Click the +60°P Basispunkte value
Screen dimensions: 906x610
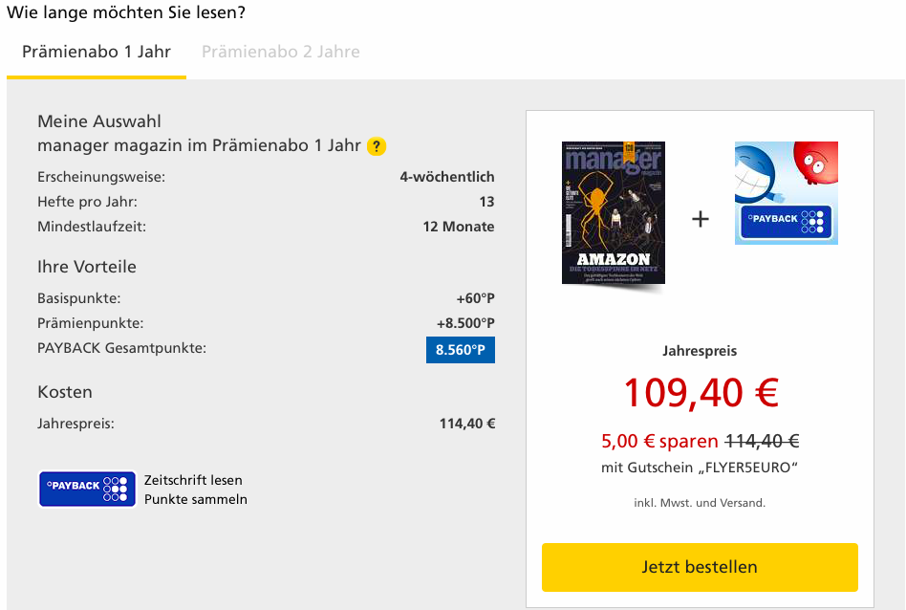[475, 298]
